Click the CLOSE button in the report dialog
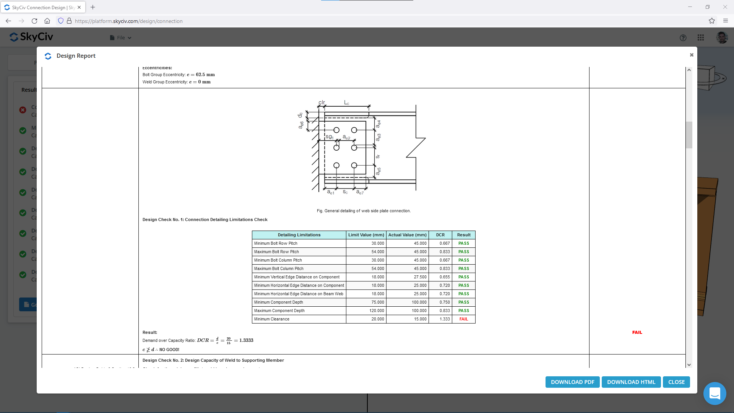734x413 pixels. 676,382
